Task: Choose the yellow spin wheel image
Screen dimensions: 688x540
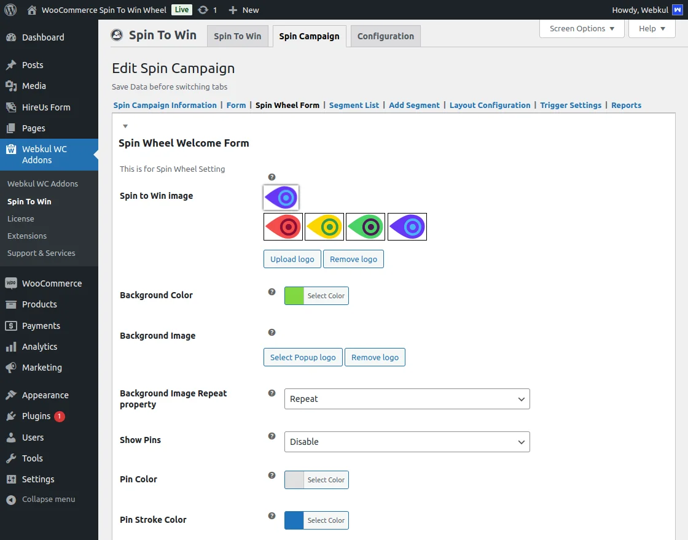Action: click(324, 227)
